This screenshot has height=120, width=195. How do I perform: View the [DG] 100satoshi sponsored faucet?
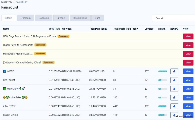pos(188,63)
